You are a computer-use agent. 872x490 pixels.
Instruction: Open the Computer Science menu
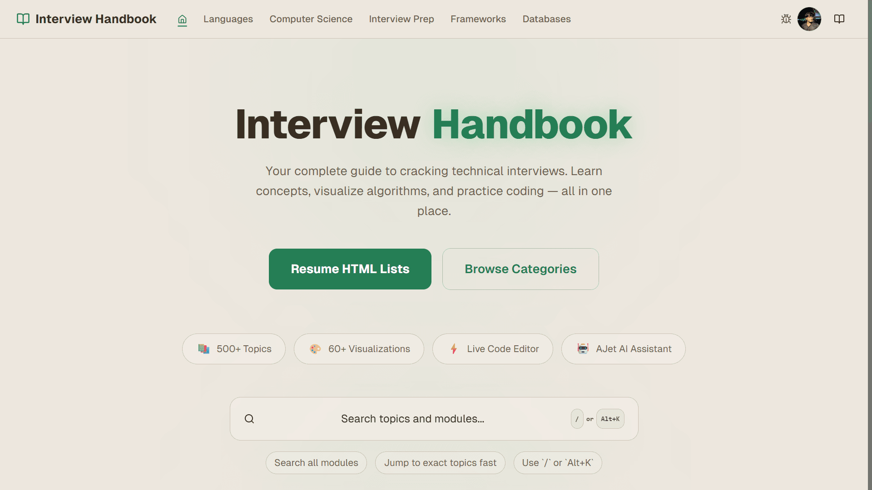[311, 19]
